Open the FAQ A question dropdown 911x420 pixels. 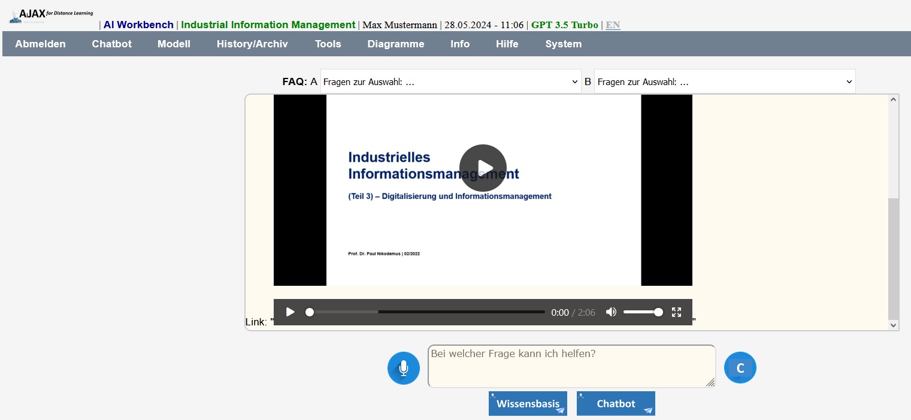(x=450, y=82)
